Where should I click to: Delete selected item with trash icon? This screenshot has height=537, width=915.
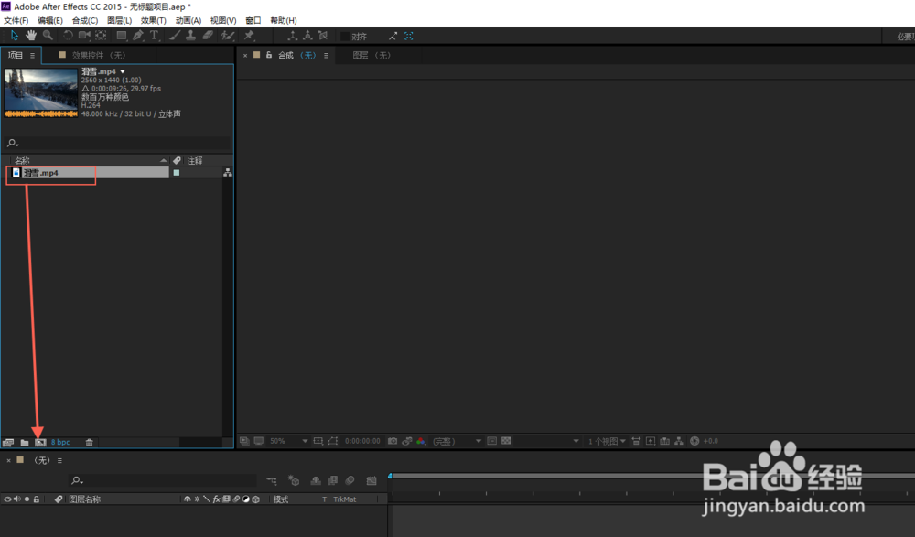click(x=90, y=443)
